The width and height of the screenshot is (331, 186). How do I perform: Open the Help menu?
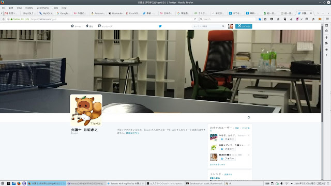64,8
